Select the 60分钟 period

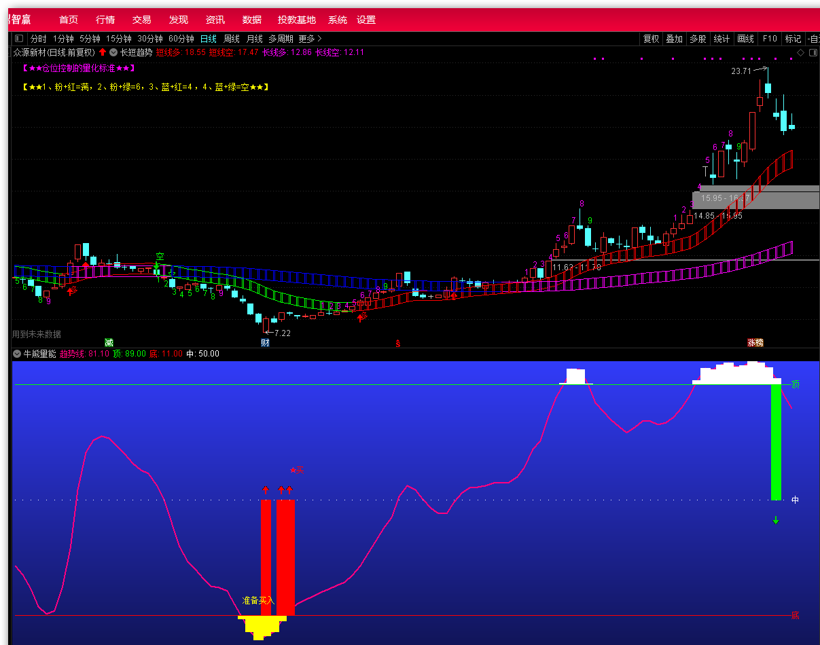click(181, 39)
